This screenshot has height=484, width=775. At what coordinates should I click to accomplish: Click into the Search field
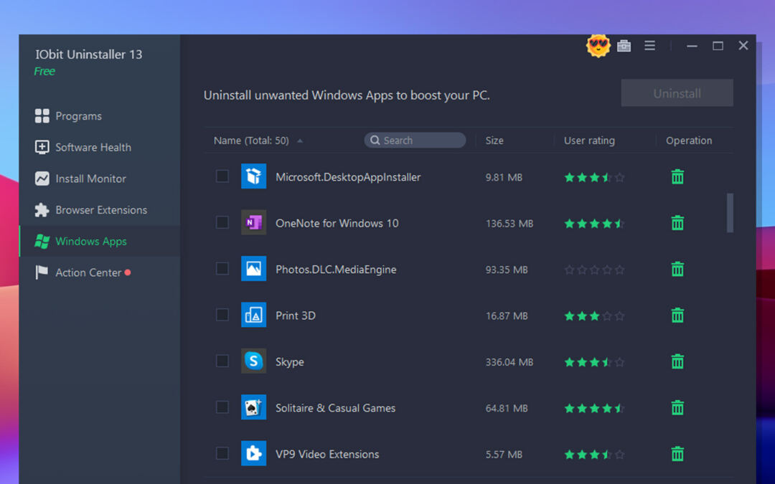[420, 141]
